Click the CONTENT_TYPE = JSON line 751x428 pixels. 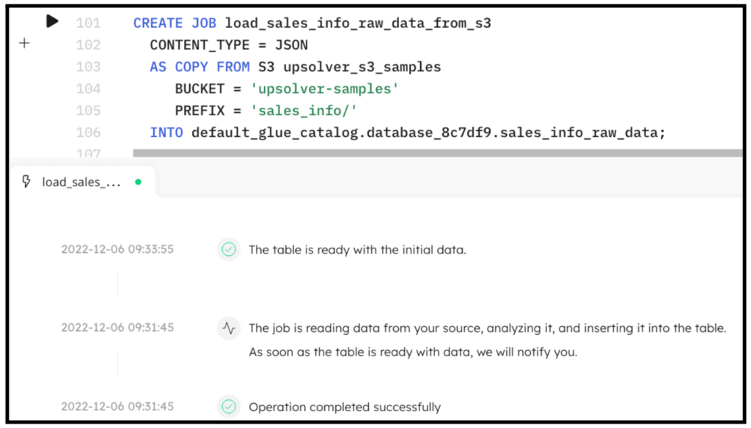tap(229, 45)
